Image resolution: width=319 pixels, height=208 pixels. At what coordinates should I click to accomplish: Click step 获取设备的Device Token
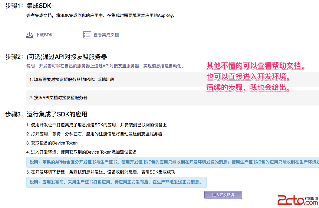point(52,143)
